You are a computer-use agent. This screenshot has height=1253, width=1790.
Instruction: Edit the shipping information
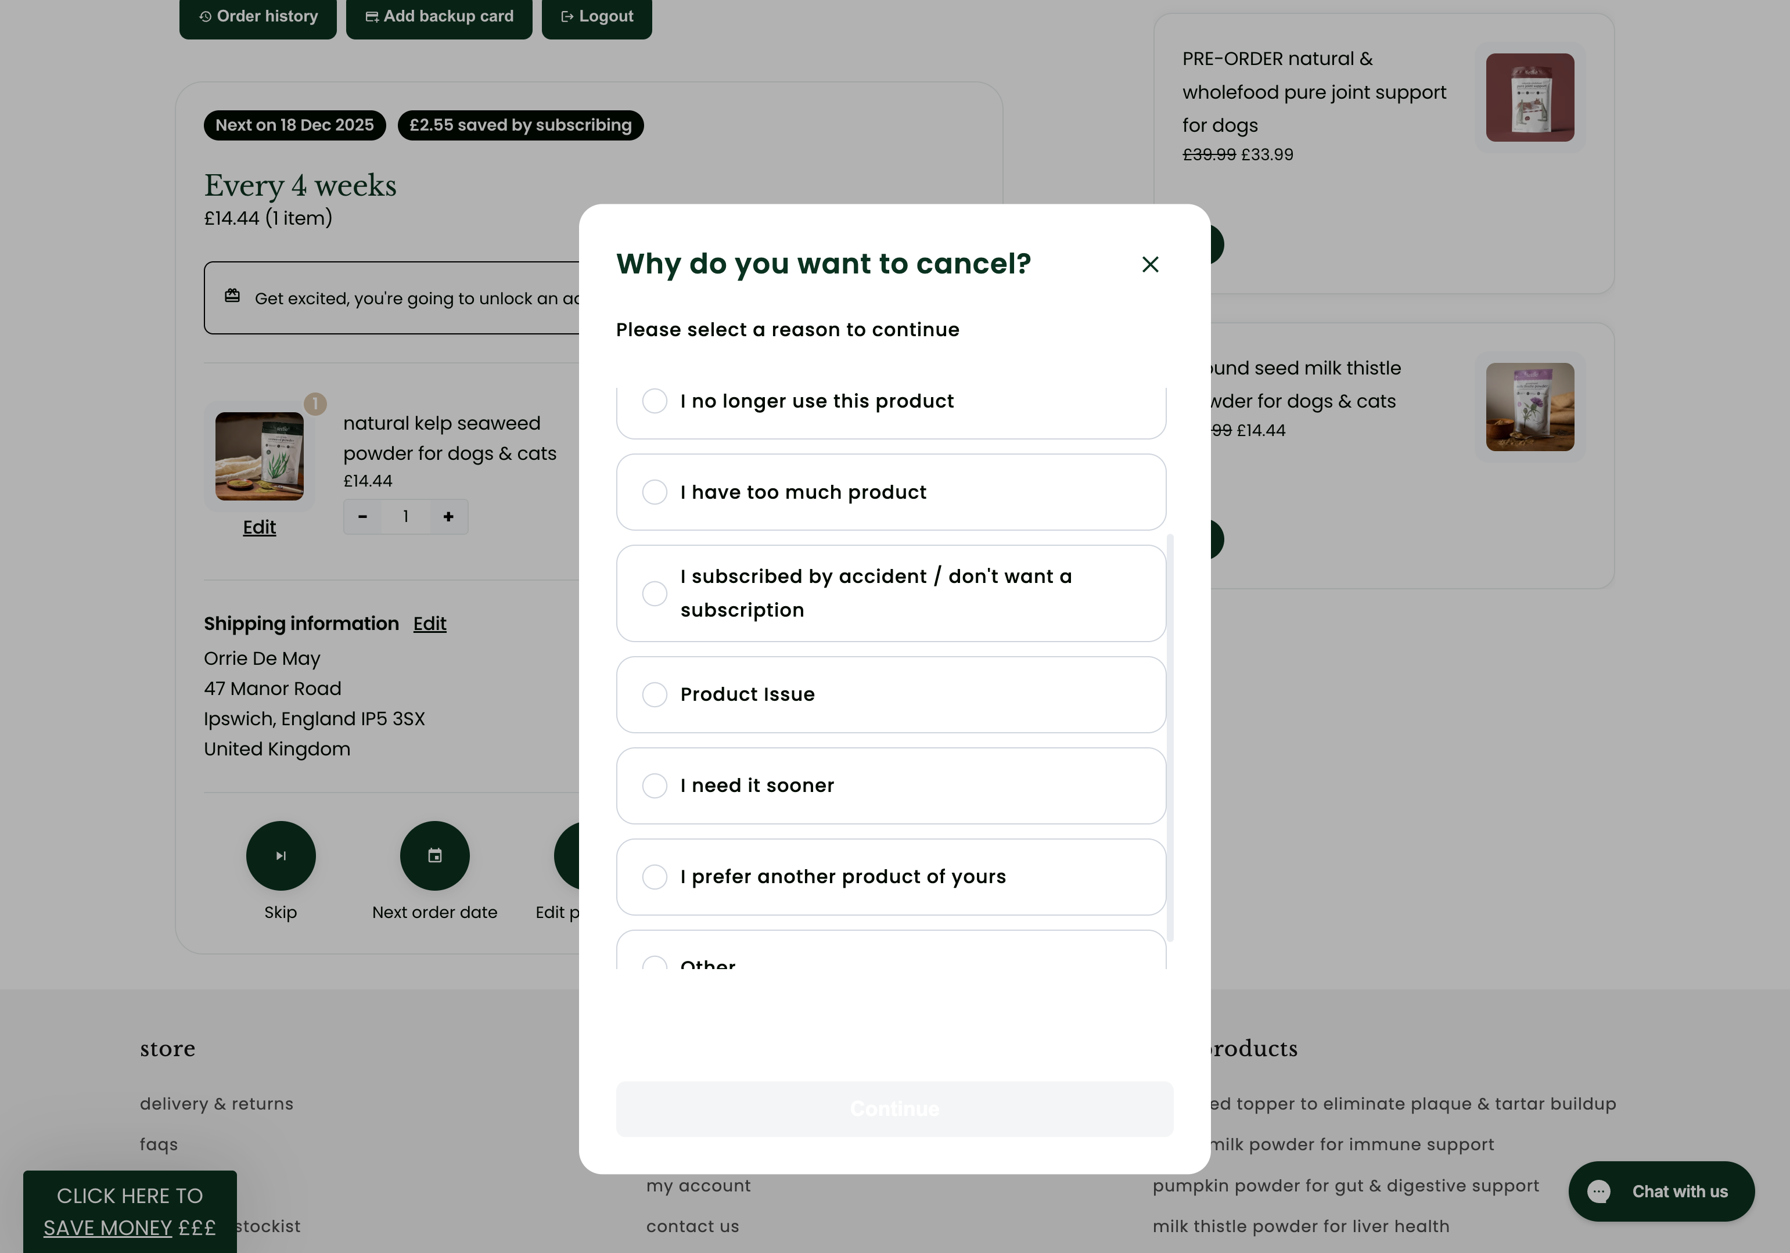pos(430,624)
